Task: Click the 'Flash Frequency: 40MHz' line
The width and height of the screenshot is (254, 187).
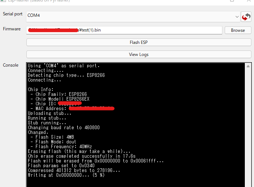Action: (61, 147)
